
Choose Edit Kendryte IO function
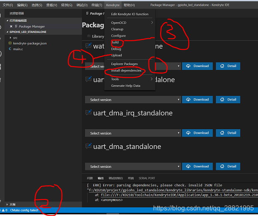click(x=130, y=14)
